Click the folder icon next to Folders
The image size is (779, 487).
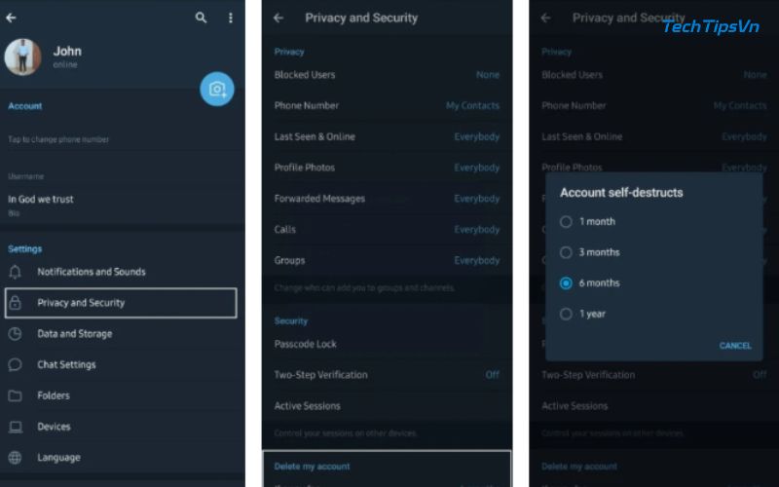[x=15, y=395]
